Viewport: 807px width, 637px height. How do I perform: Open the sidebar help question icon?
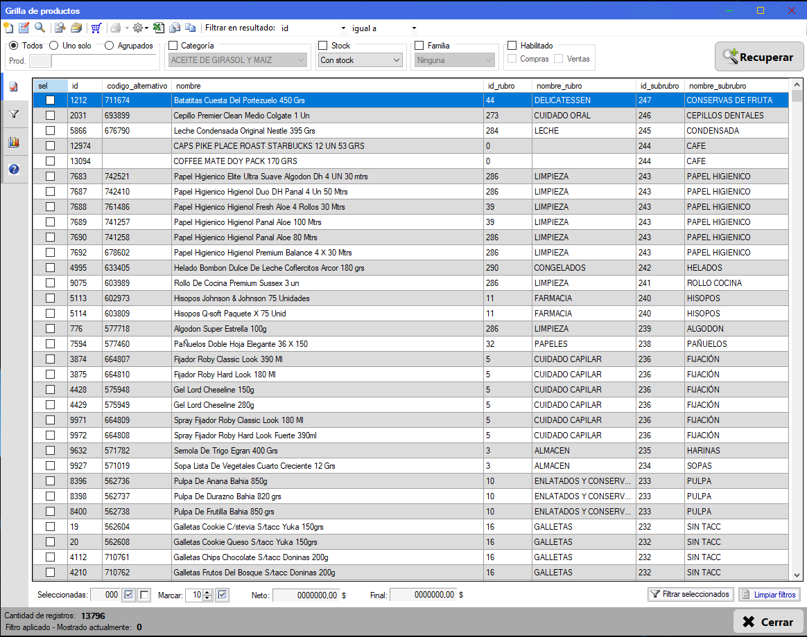coord(14,169)
